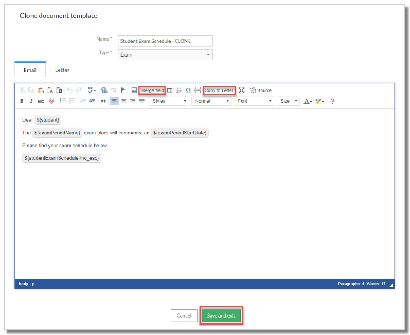The image size is (410, 335).
Task: Click the editor resize handle corner
Action: coord(391,285)
